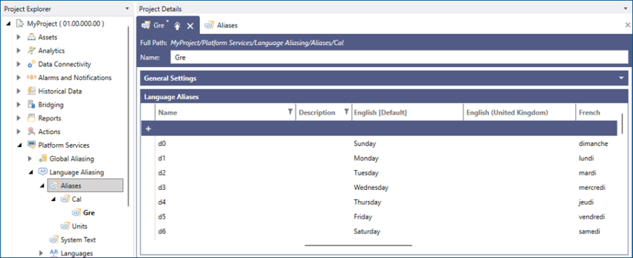Click the Name column filter icon
The height and width of the screenshot is (258, 633).
tap(290, 112)
